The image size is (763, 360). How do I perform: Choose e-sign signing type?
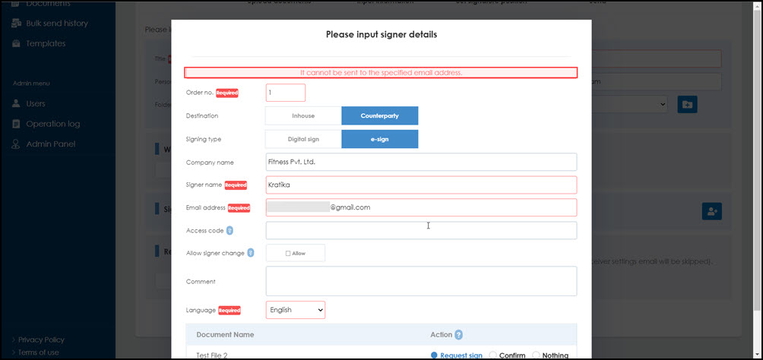379,139
